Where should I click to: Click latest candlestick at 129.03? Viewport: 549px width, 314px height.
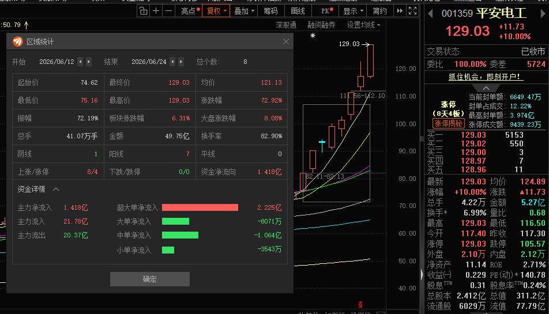pos(370,60)
